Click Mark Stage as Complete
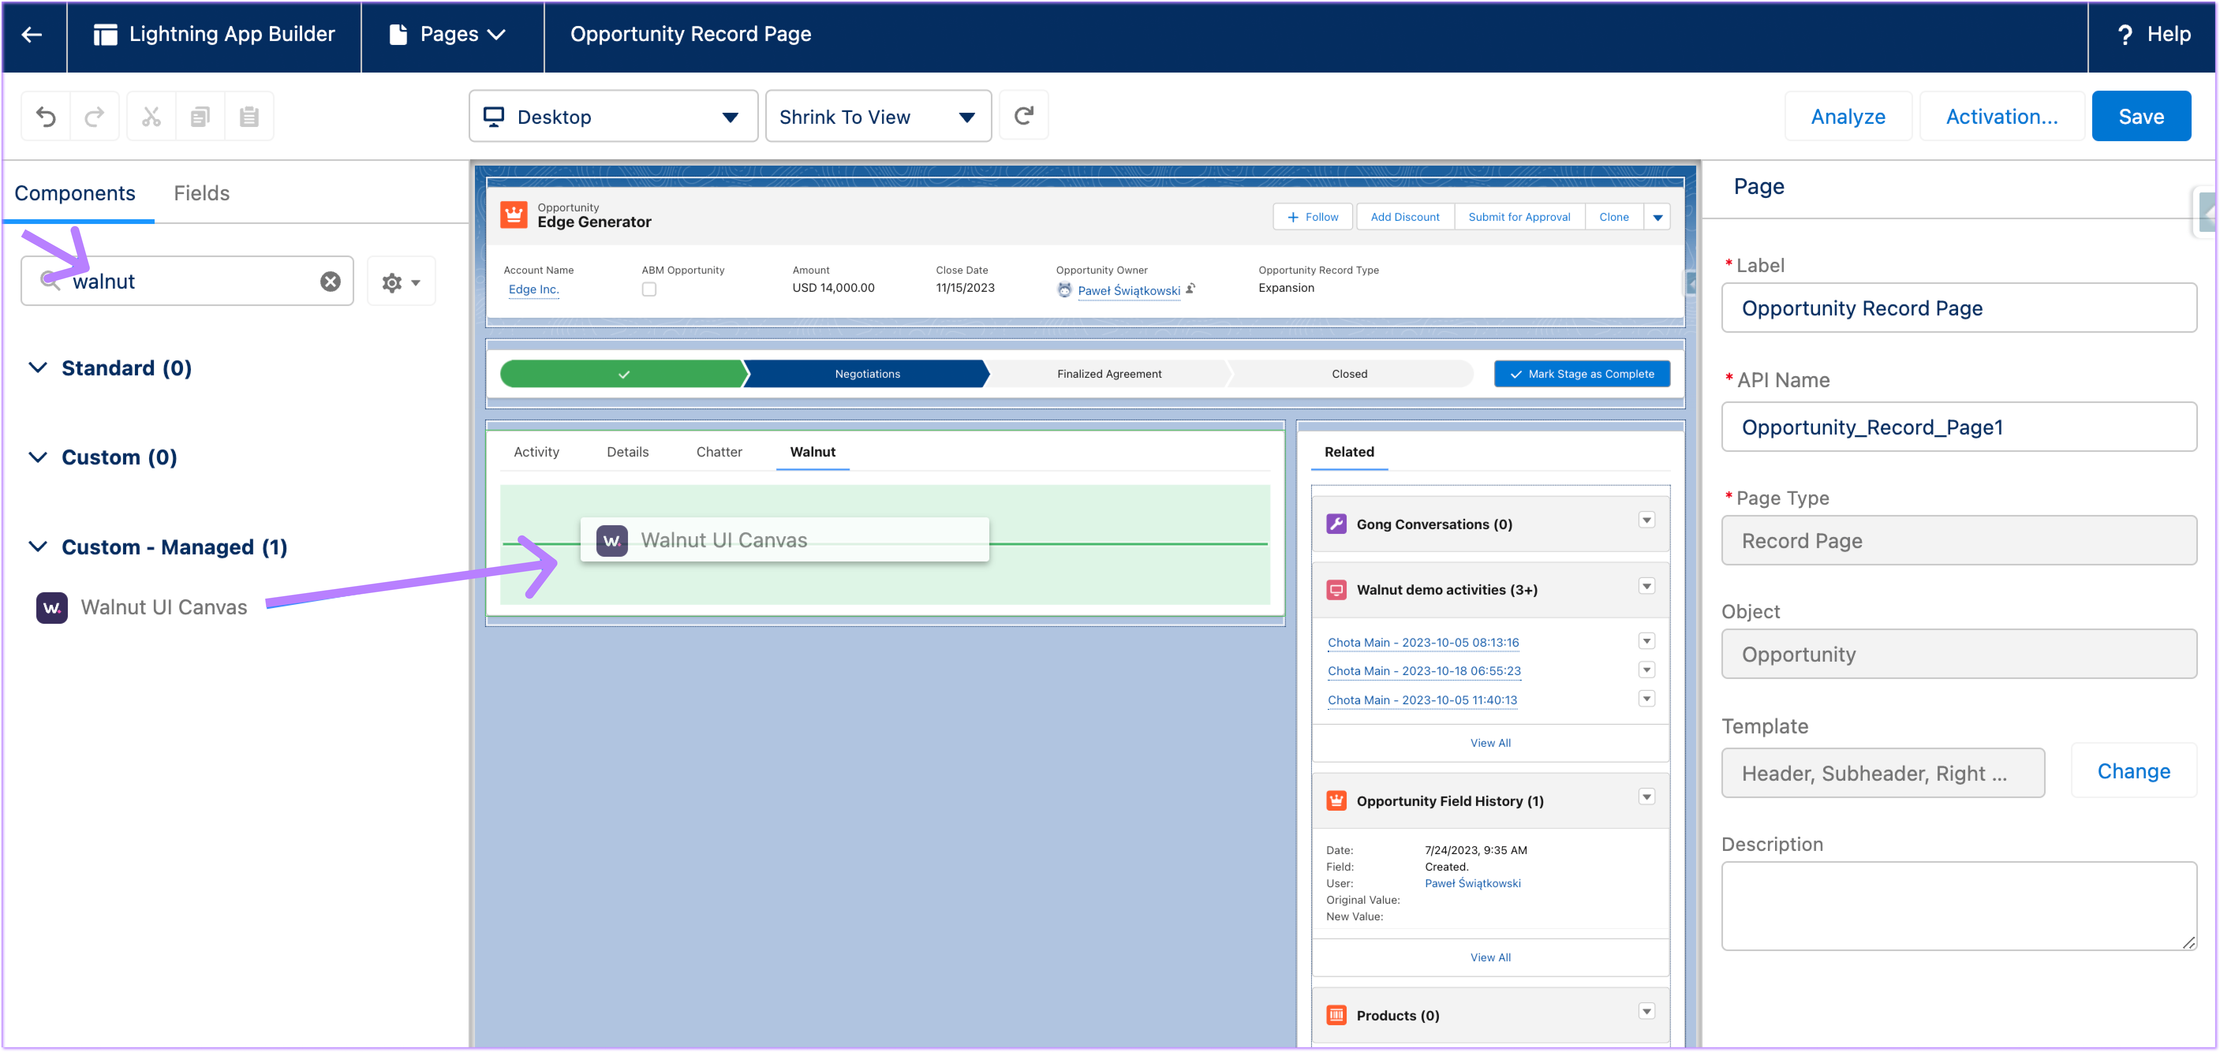The width and height of the screenshot is (2220, 1052). (x=1581, y=374)
